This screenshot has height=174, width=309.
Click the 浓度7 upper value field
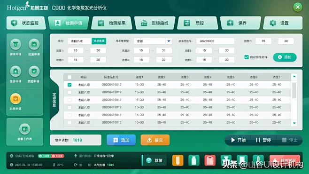click(x=286, y=41)
